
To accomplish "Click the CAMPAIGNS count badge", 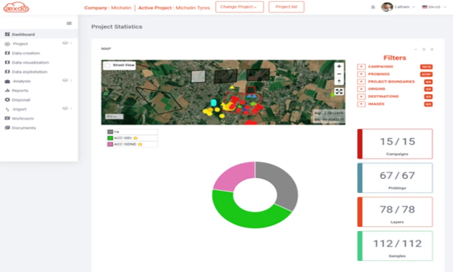I will tap(426, 67).
